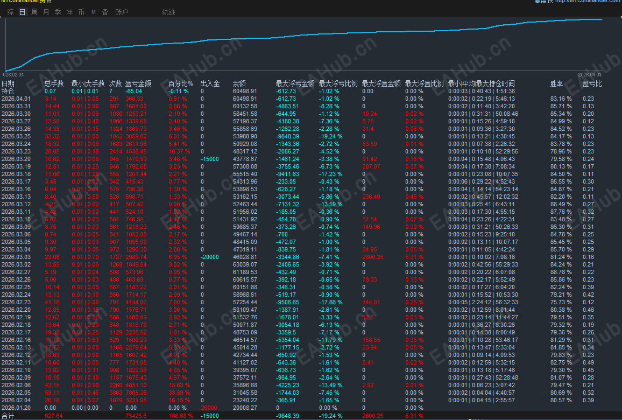
Task: Select the 2026.03.23 date row
Action: pyautogui.click(x=16, y=151)
